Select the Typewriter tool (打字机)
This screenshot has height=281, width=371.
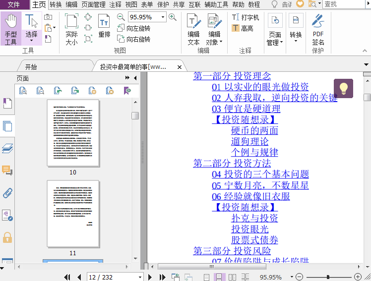tap(246, 17)
